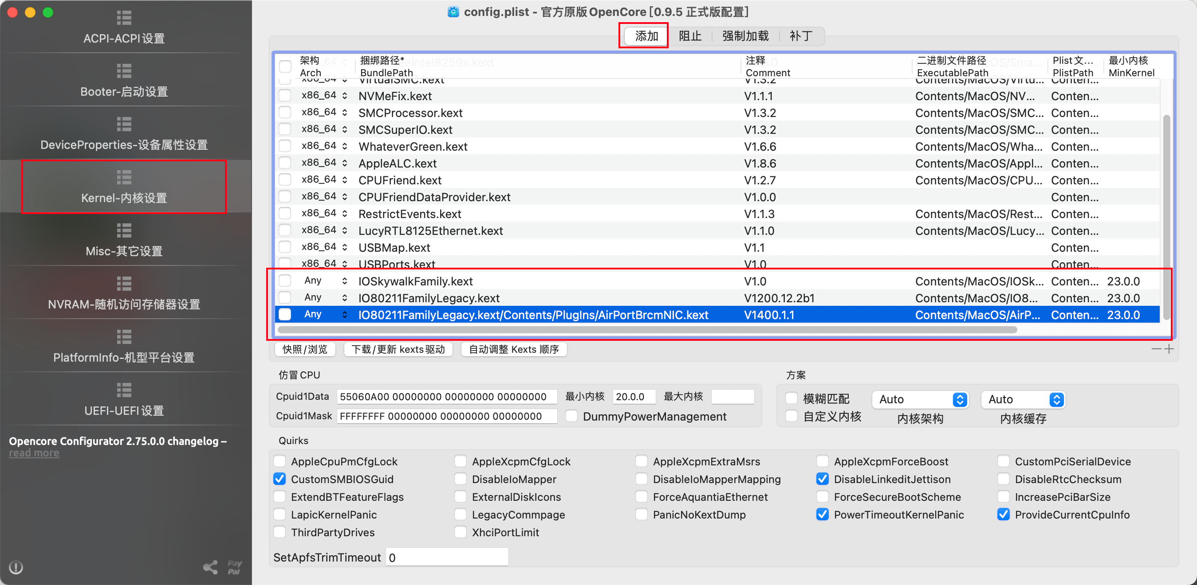Open the changelog read more link
Viewport: 1197px width, 585px height.
click(x=34, y=452)
